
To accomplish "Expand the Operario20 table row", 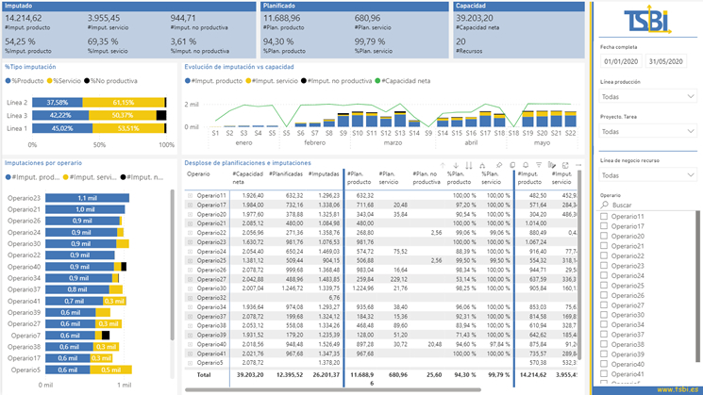I will coord(190,215).
